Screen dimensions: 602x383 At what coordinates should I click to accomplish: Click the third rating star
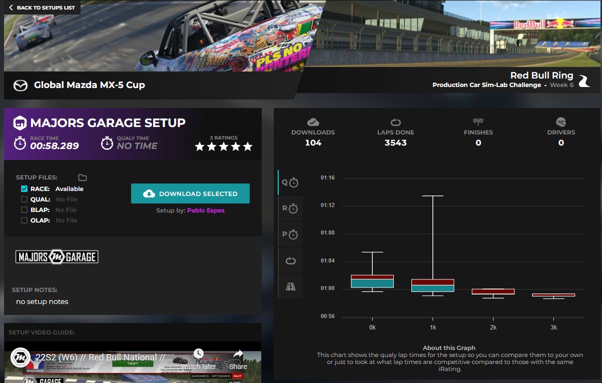click(224, 146)
